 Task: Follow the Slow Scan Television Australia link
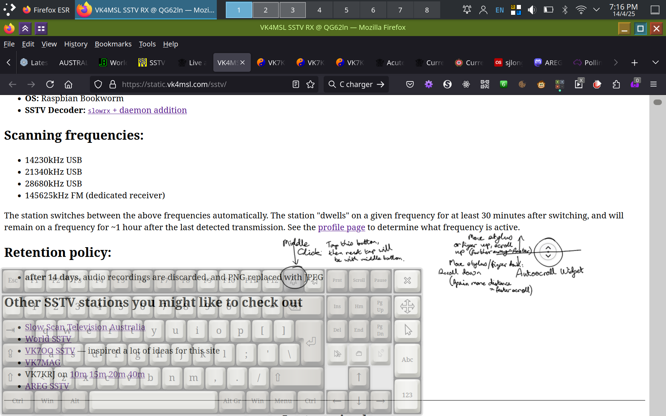pos(85,327)
